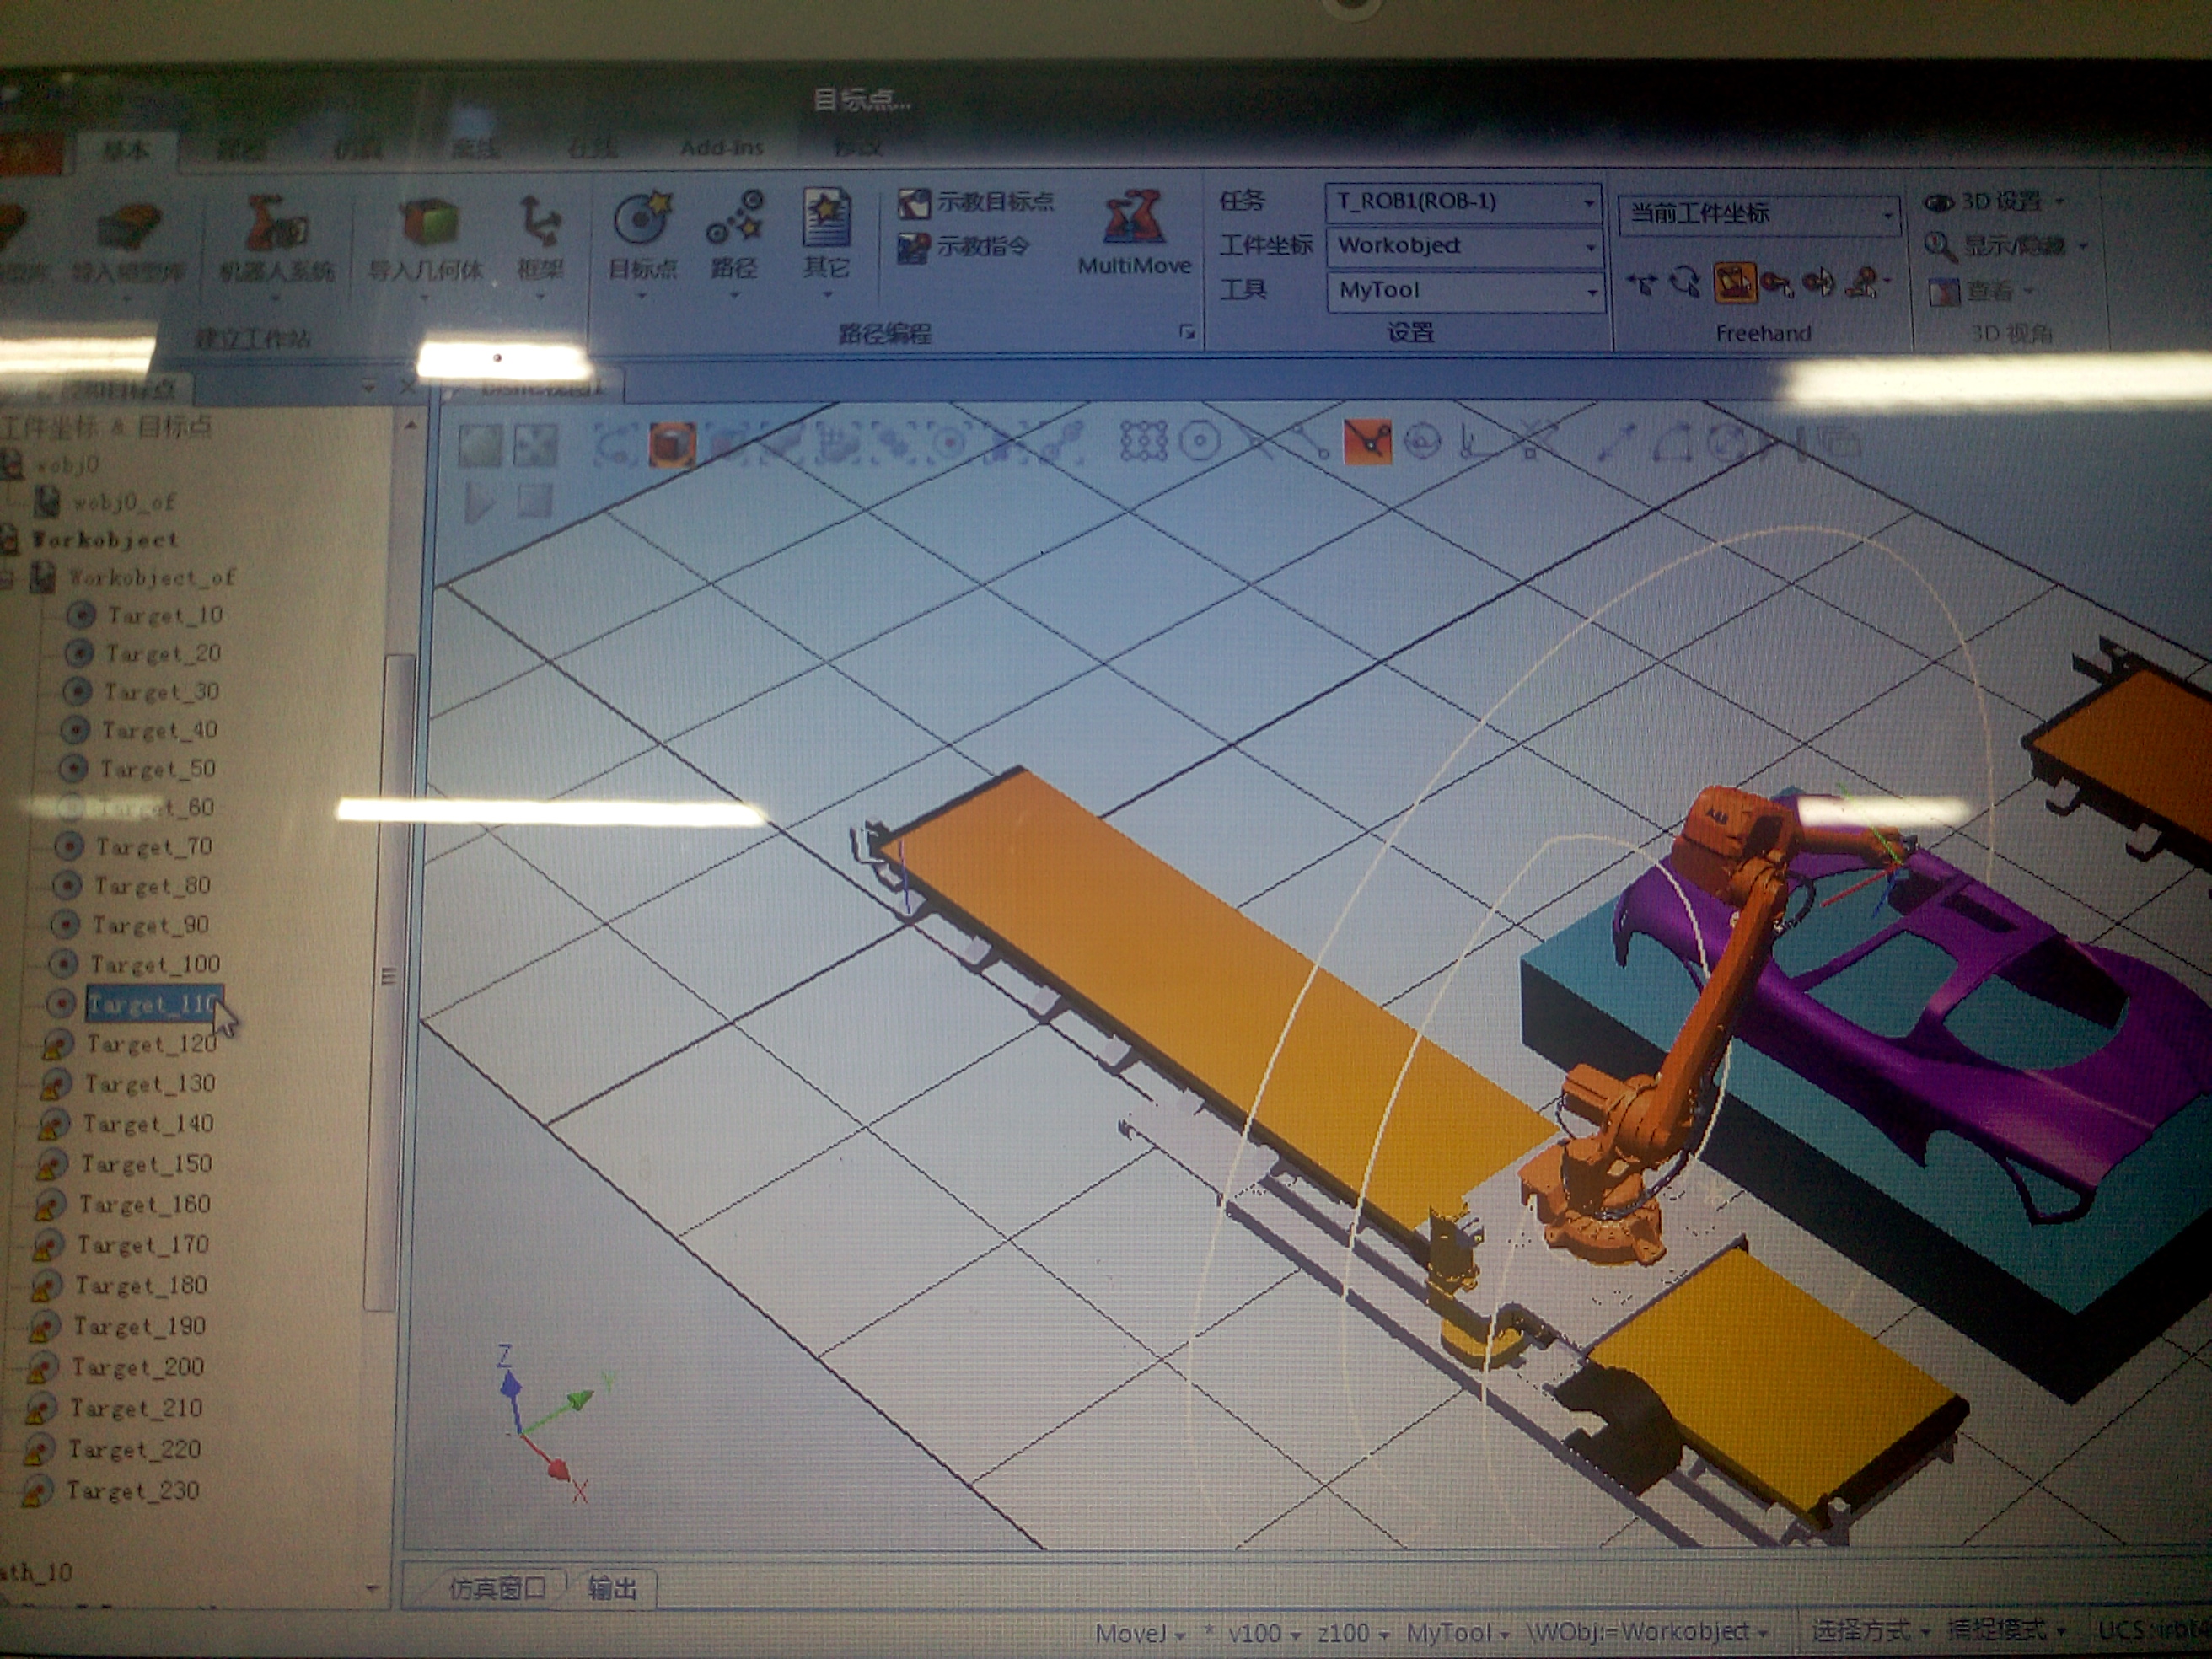The height and width of the screenshot is (1659, 2212).
Task: Select Target_120 in the tree
Action: 150,1044
